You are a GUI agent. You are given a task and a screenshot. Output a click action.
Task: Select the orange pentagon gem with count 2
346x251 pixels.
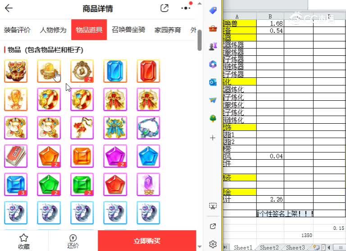pyautogui.click(x=49, y=156)
